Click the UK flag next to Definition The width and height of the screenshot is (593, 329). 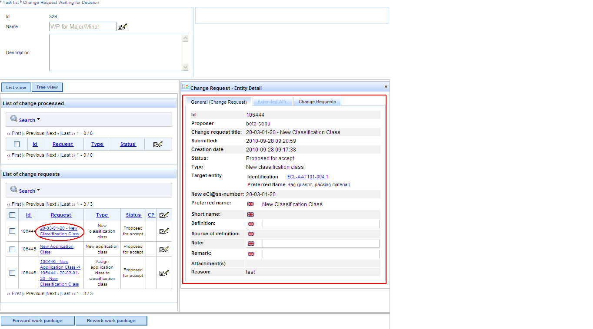(x=251, y=224)
